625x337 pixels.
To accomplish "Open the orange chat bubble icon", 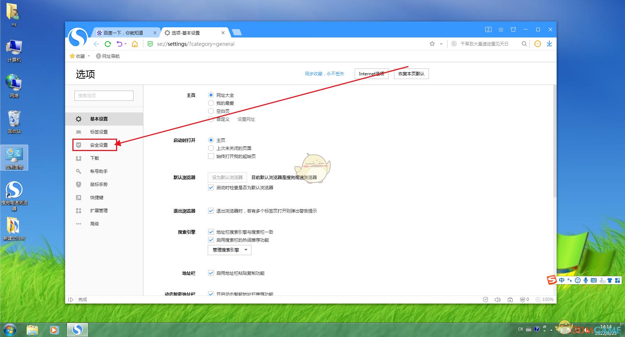I will point(537,44).
